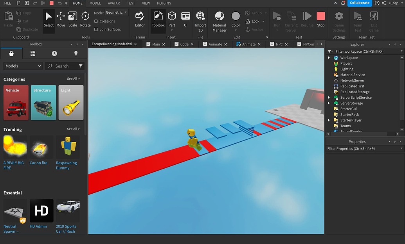Click the notifications bell icon
This screenshot has width=405, height=244.
click(x=343, y=3)
